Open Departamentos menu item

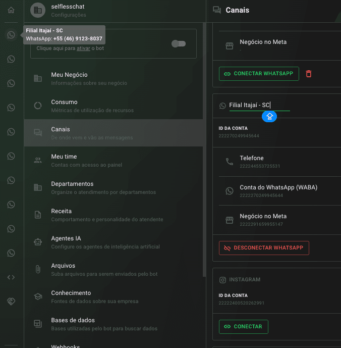pos(113,188)
